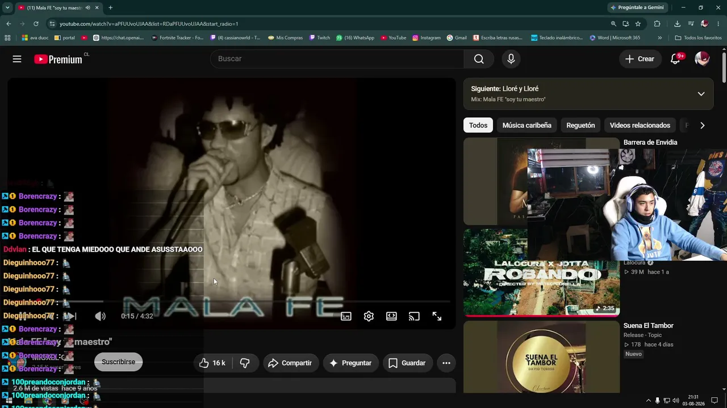Open player settings gear
This screenshot has width=727, height=408.
click(369, 316)
